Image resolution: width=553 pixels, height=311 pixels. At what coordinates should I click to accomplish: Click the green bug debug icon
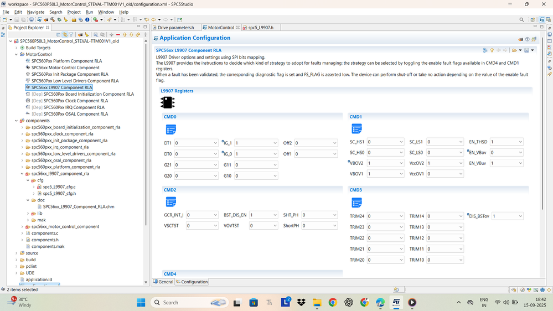(59, 20)
